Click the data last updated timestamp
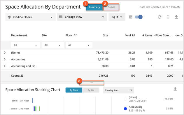Screen dimensions: 184x115 click(x=160, y=7)
